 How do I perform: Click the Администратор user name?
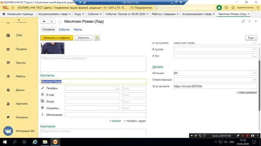(x=246, y=8)
